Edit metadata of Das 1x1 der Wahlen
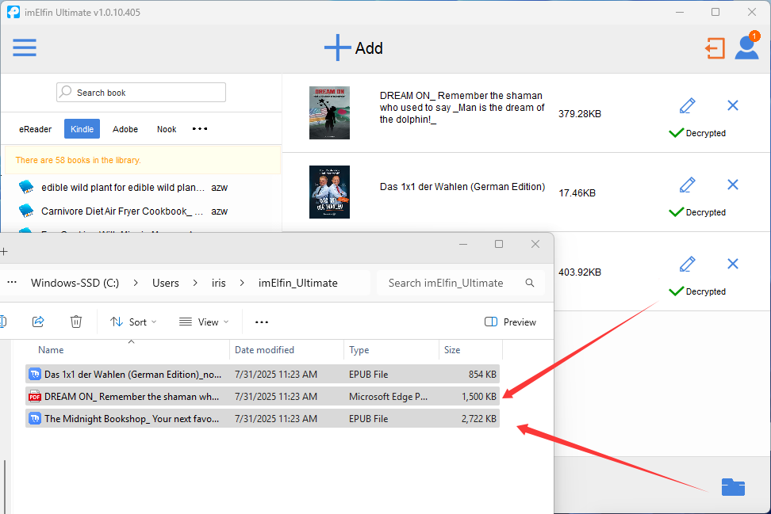 point(687,185)
